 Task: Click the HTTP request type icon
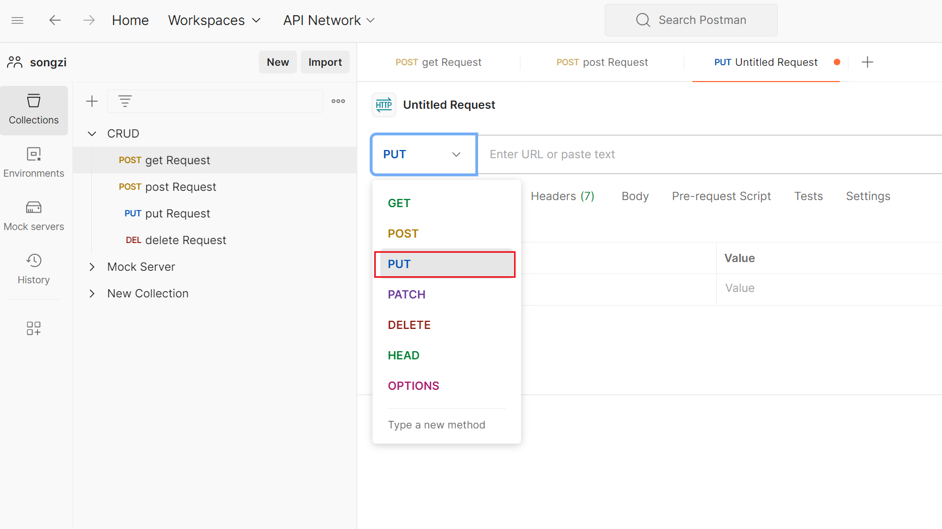point(384,105)
